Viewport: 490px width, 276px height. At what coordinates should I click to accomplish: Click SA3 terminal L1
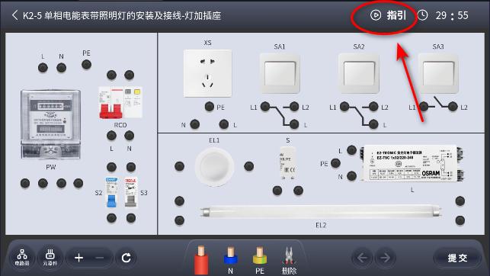click(x=424, y=107)
